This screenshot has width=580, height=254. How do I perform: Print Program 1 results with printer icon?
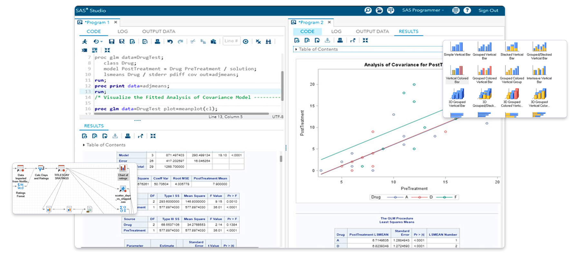(x=128, y=136)
